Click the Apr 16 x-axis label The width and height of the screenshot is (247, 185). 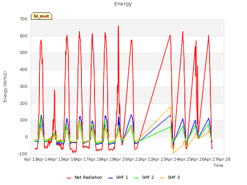tap(69, 159)
